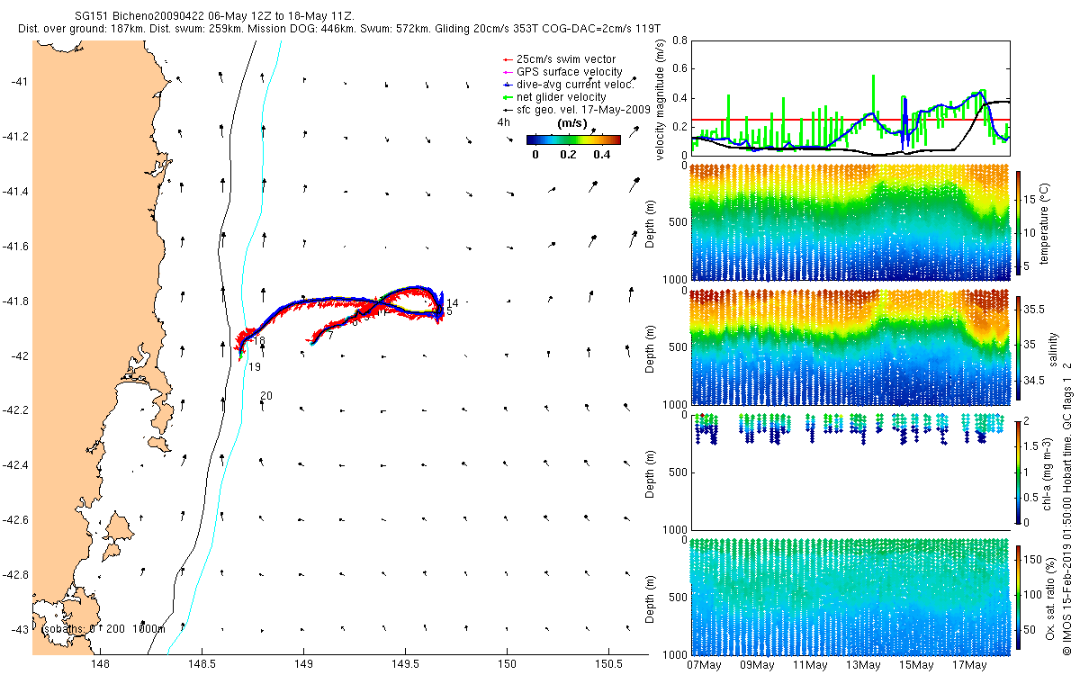Click the red 0.25 m/s reference line
The image size is (1080, 675).
850,120
